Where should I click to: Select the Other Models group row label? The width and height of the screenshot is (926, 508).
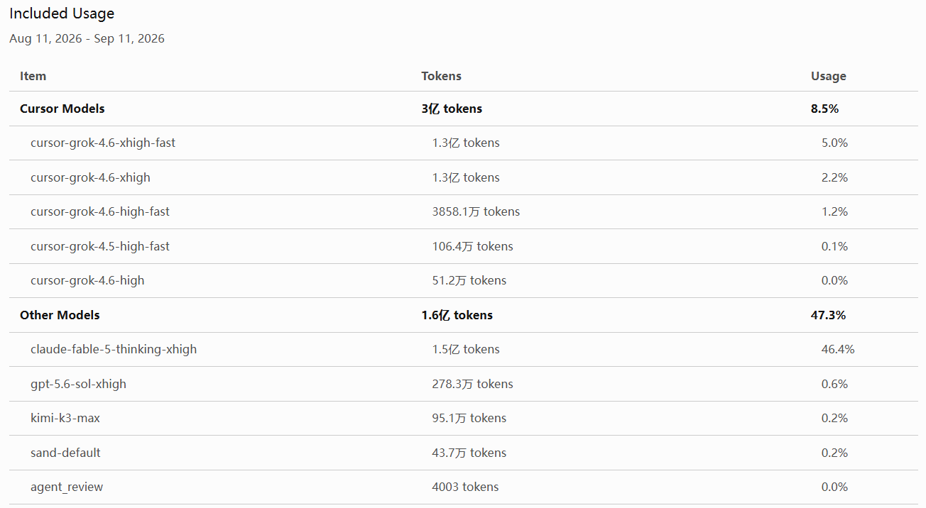click(60, 315)
